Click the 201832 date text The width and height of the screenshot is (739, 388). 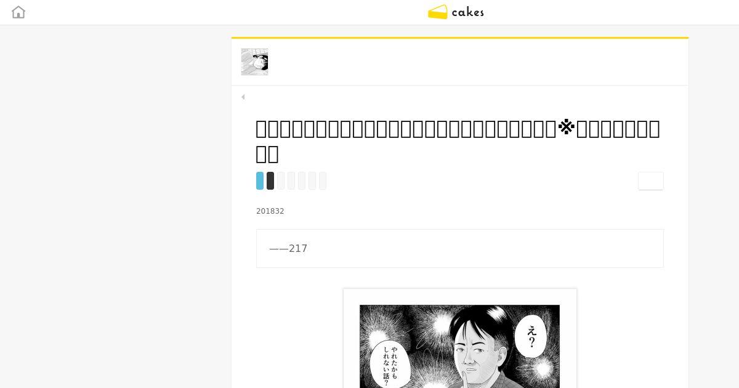[x=270, y=211]
